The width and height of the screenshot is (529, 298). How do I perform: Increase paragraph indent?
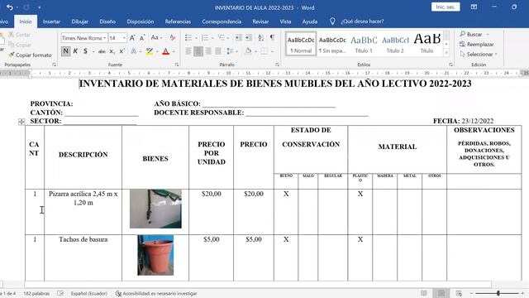click(249, 37)
